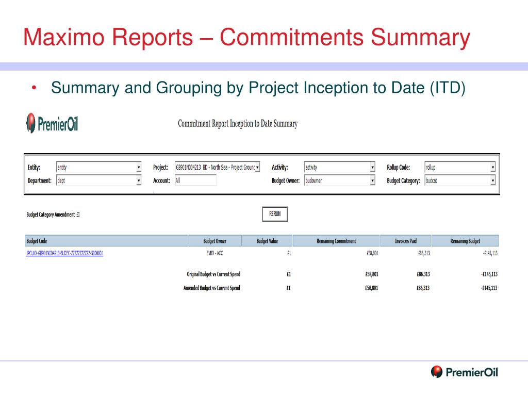Click the Invoices Paid column header
Viewport: 528px width, 396px height.
tap(406, 241)
